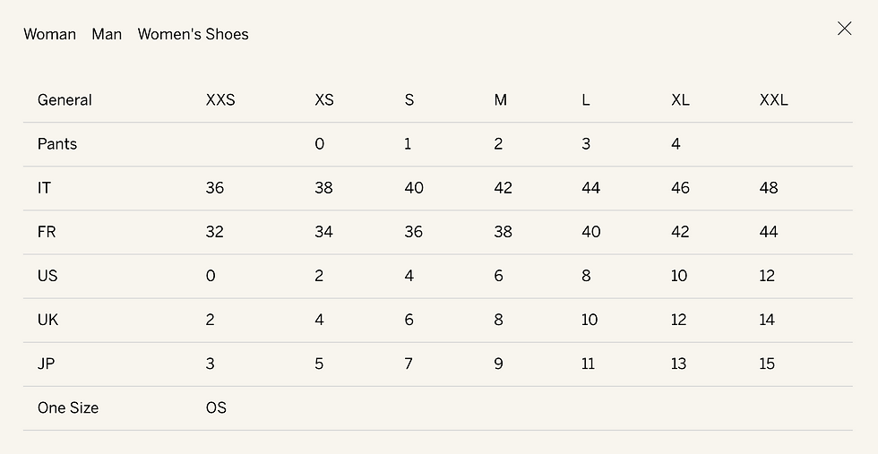Select the OS one-size value
Screen dimensions: 878x454
tap(216, 407)
